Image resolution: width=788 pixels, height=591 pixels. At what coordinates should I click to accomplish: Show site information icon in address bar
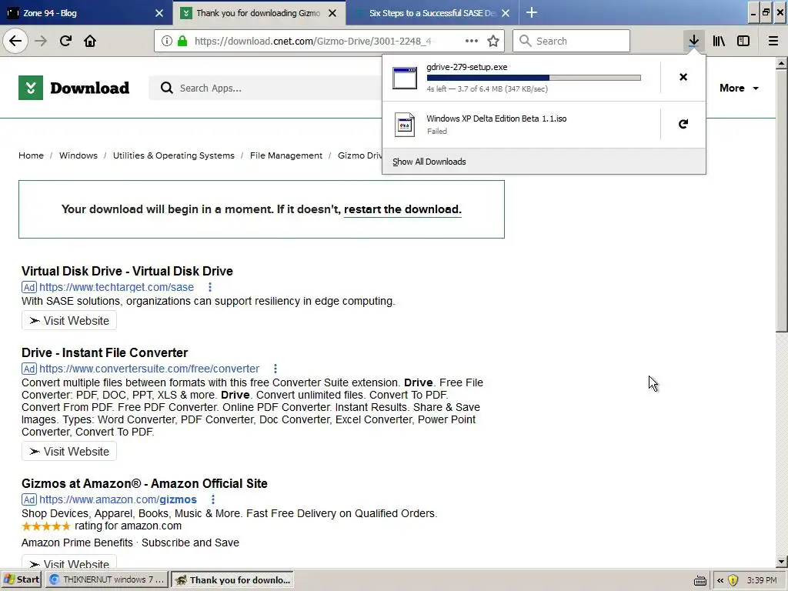[167, 42]
